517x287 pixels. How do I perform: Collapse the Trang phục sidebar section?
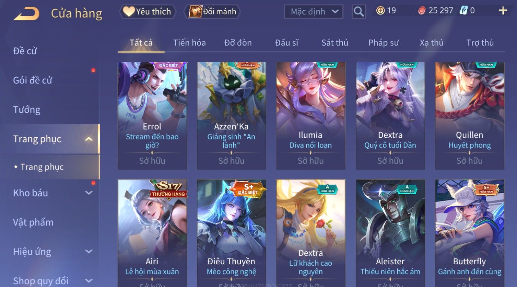[89, 139]
